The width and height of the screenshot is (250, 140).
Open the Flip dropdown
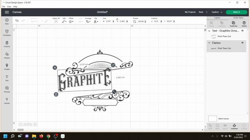coord(96,21)
